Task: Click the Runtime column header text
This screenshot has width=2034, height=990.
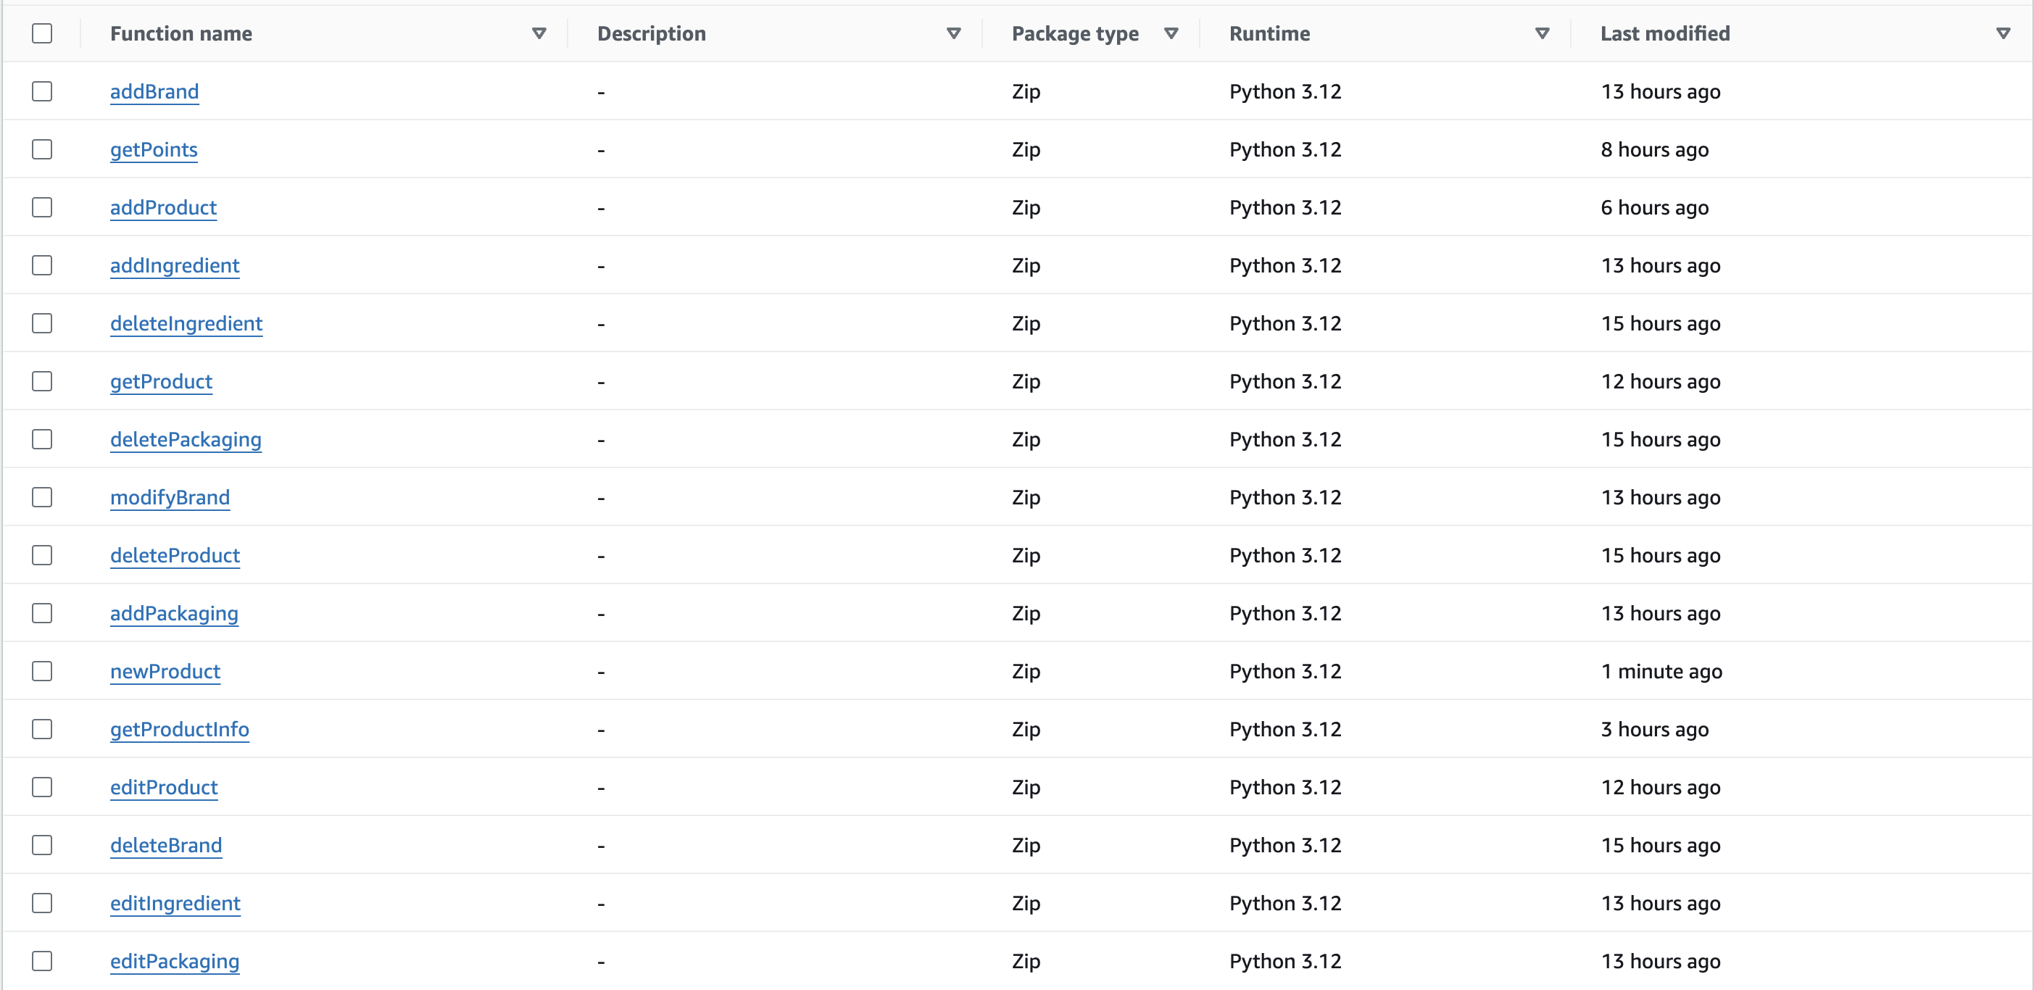Action: [x=1269, y=33]
